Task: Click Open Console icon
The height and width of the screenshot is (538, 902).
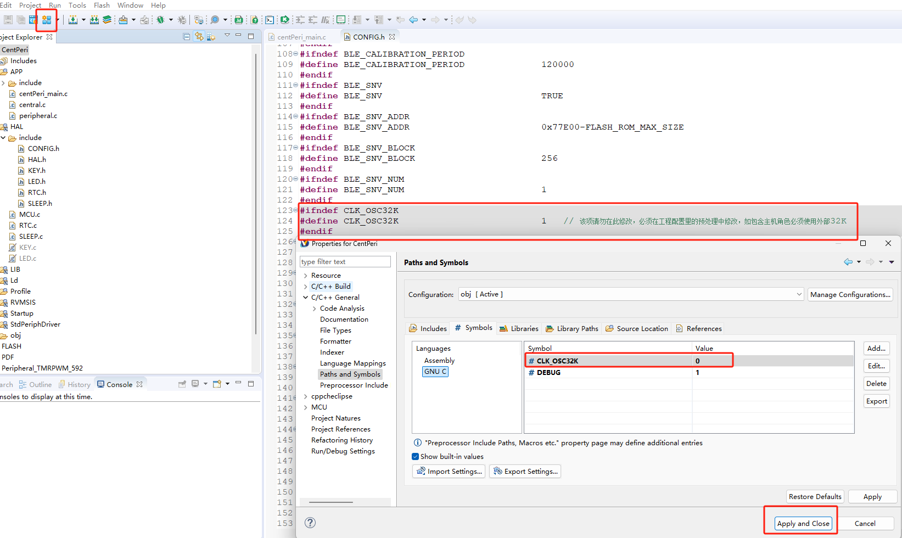Action: 217,384
